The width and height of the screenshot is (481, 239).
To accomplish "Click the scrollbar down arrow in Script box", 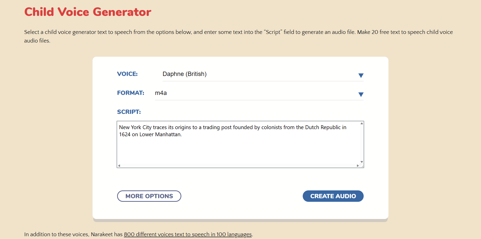I will (x=362, y=161).
